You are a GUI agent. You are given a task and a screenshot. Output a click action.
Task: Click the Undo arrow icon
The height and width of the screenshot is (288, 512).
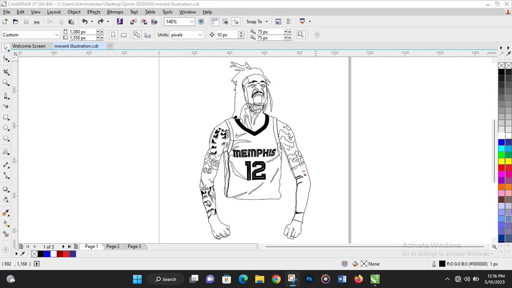(x=84, y=21)
